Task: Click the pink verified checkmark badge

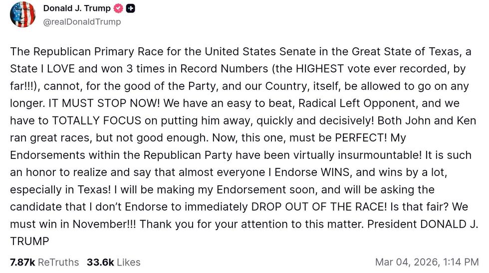Action: [118, 8]
